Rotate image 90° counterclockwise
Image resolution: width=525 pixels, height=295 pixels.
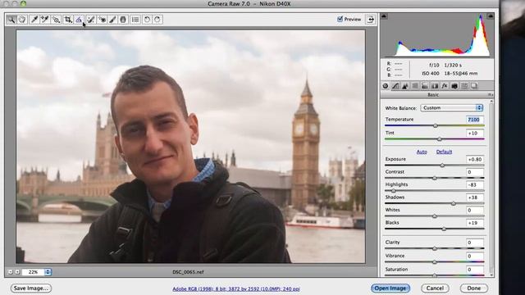point(147,20)
